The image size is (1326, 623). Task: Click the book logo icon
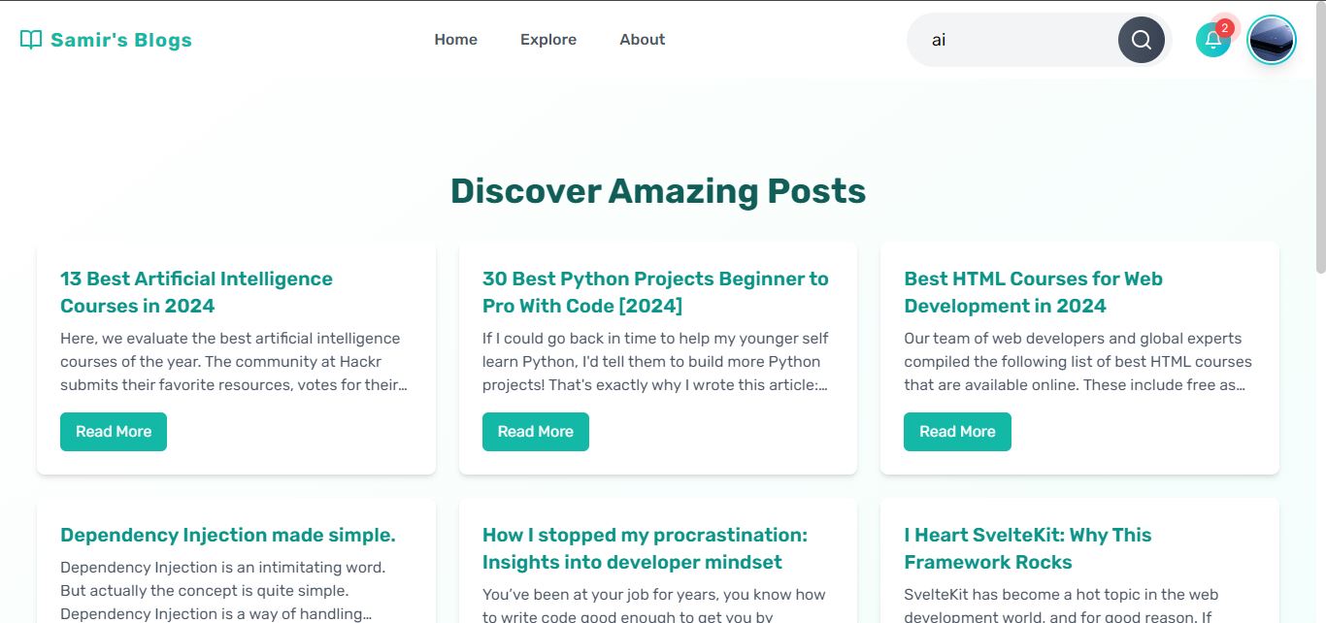(31, 40)
